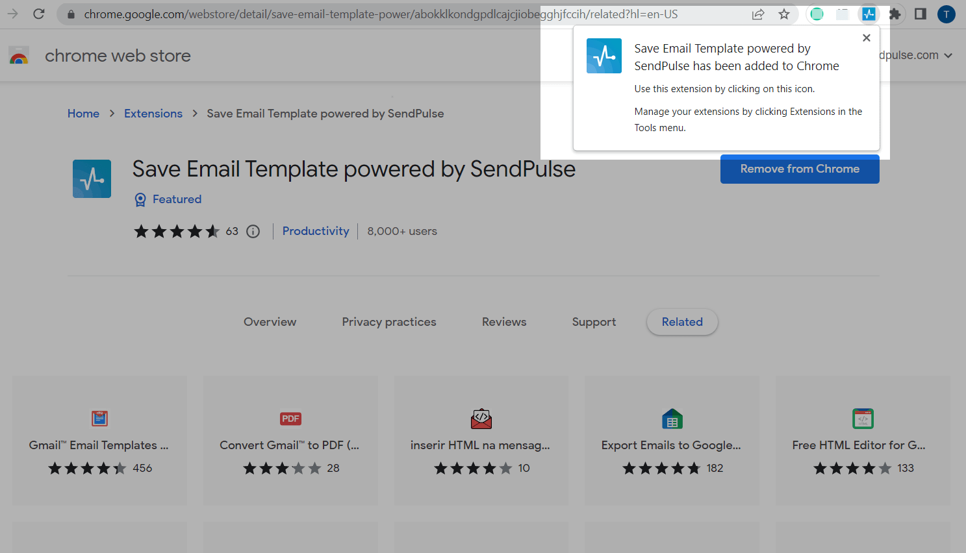Open Export Emails to Google card
This screenshot has width=966, height=553.
pos(672,441)
